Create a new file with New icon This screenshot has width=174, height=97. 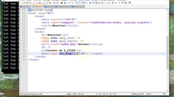21,3
